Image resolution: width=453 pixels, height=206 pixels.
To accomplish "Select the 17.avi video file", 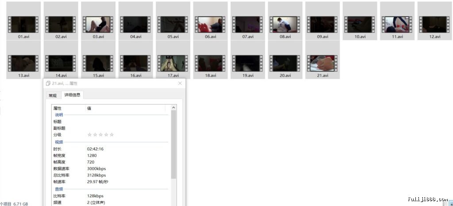I will (173, 60).
